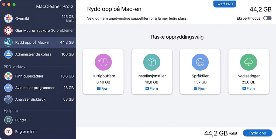Viewport: 276px width, 139px height.
Task: Select Rydd opp på Mac-en sidebar item
Action: (38, 42)
